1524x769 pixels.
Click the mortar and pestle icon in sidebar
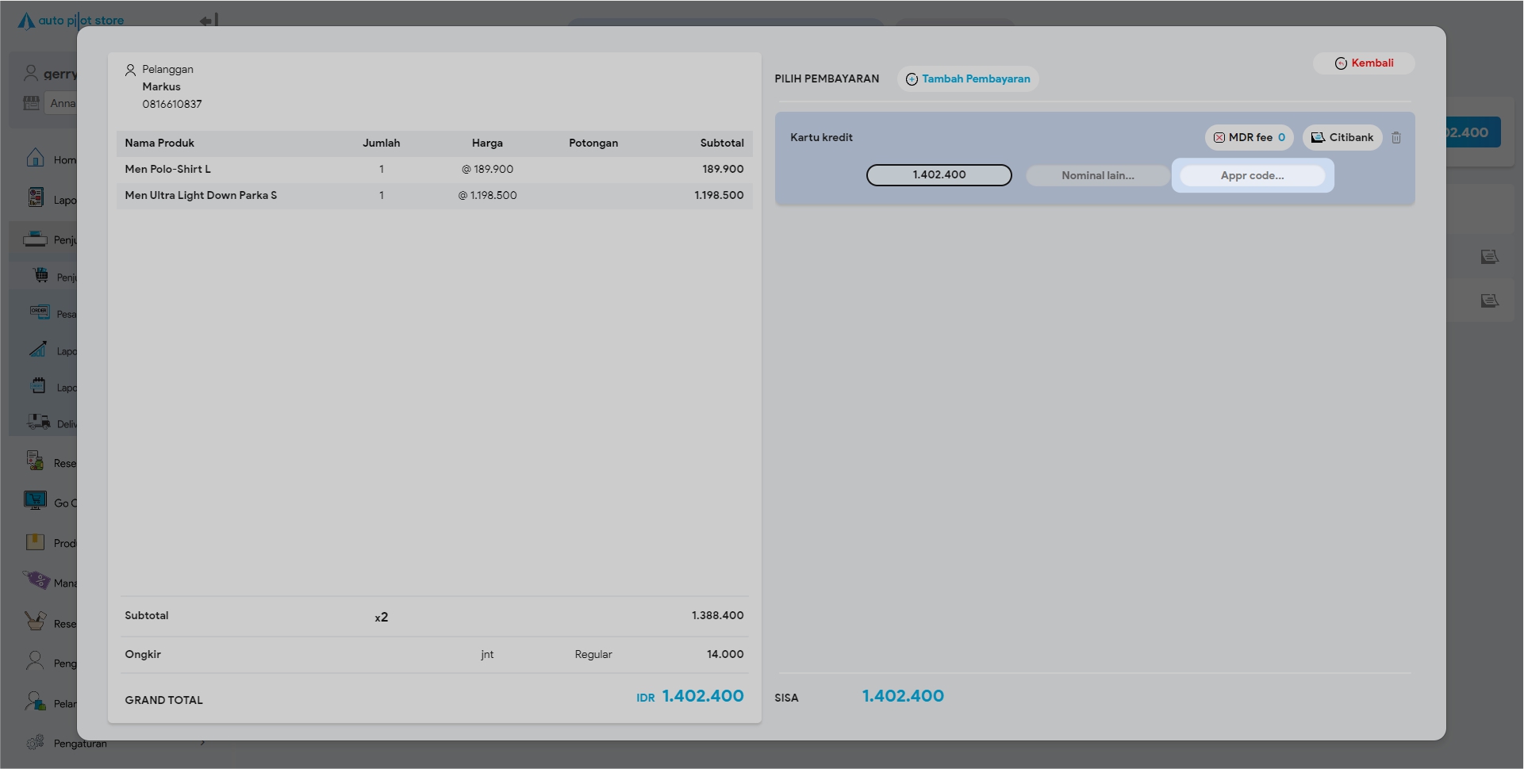click(x=35, y=622)
